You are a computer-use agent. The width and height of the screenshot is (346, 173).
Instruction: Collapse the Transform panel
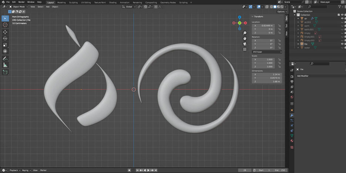click(x=253, y=17)
